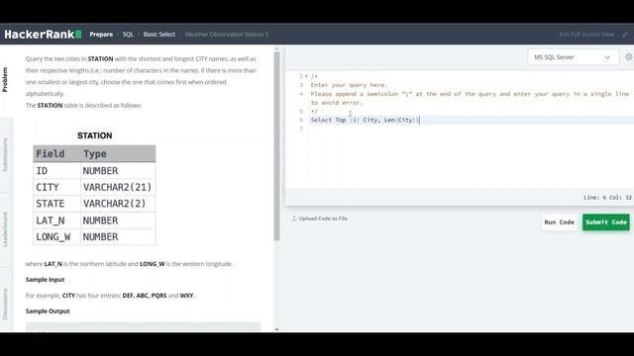Click the VARCHAR2(21) type cell

118,187
